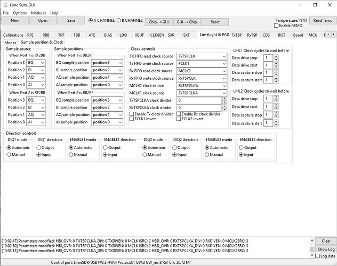Open BQ sample position dropdown for Port 1
This screenshot has width=337, height=266.
(x=107, y=62)
